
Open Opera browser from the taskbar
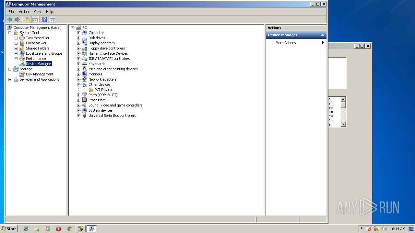coord(58,229)
